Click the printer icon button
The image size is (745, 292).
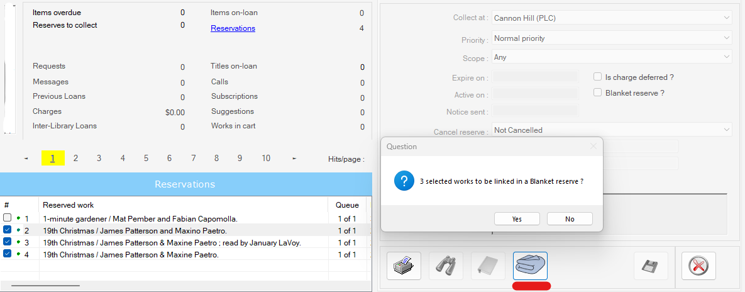pos(403,266)
